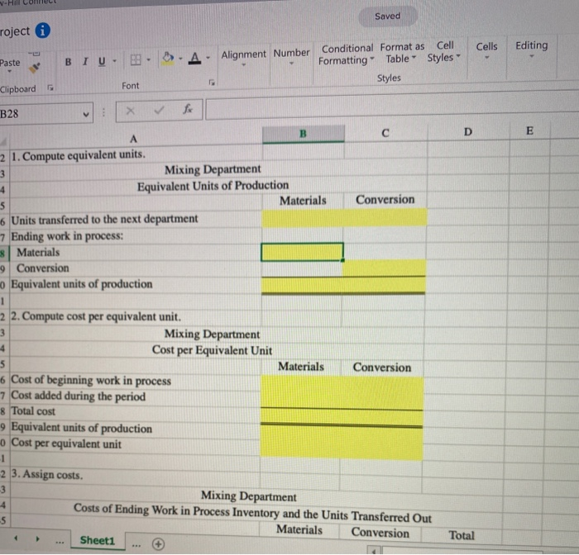Click the Insert Function fx icon
Screen dimensions: 579x555
click(x=188, y=109)
